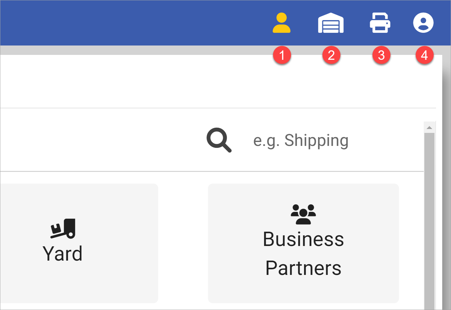The height and width of the screenshot is (310, 451).
Task: Click the vertical scrollbar thumb
Action: 429,221
